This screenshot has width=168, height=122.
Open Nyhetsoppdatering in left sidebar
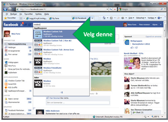tap(18, 44)
